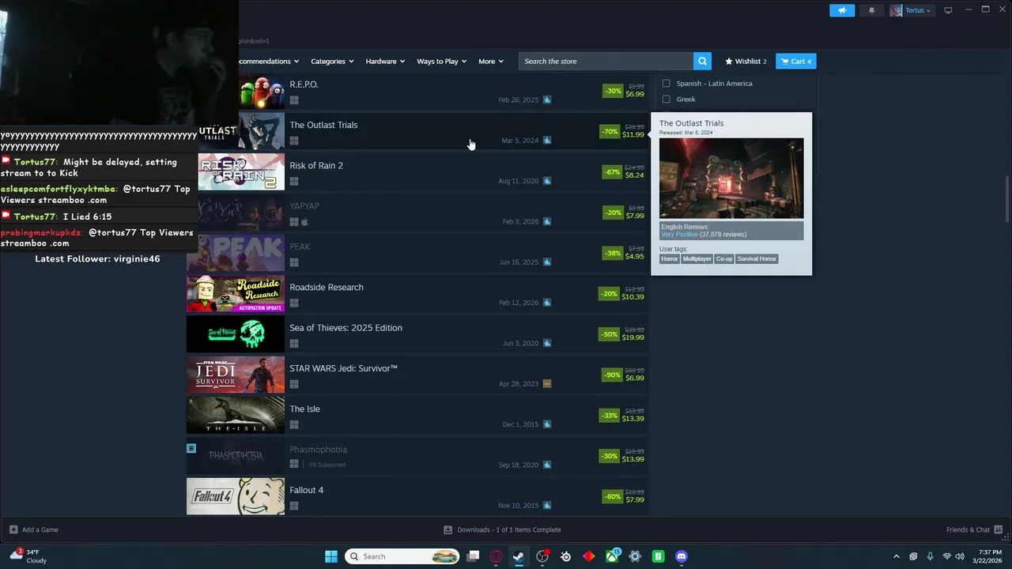
Task: Click the Windows taskbar search box
Action: 402,556
